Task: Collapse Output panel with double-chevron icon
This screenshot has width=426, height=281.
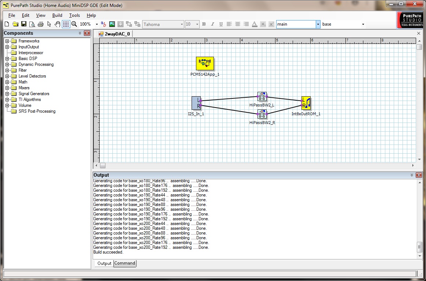Action: coord(412,175)
